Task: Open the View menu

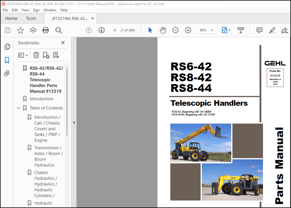Action: (x=25, y=10)
